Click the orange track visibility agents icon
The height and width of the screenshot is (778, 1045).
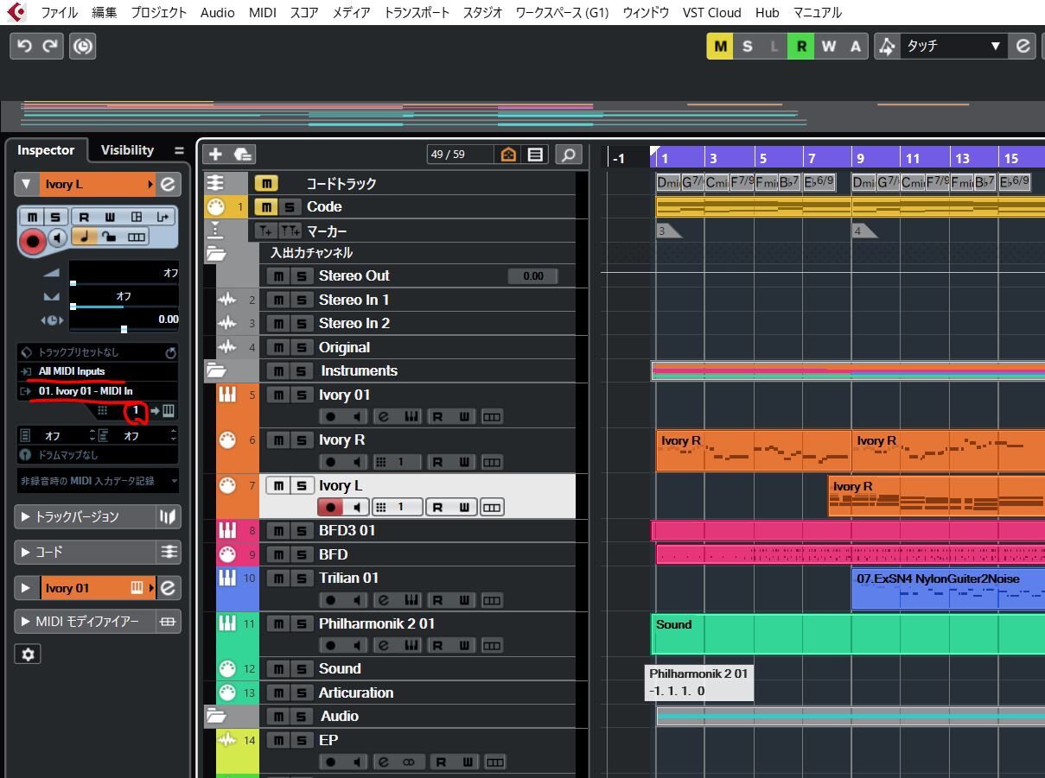tap(509, 155)
